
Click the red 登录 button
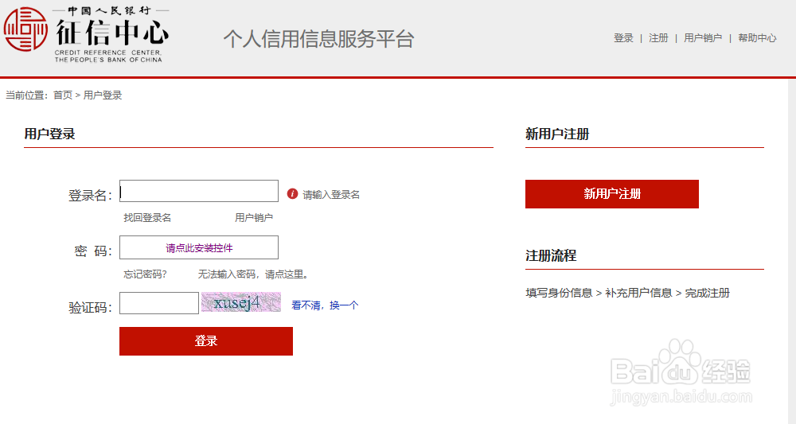[206, 340]
